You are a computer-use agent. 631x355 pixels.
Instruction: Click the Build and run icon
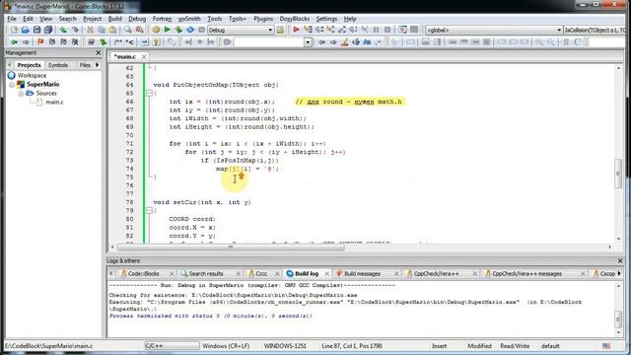click(x=178, y=30)
